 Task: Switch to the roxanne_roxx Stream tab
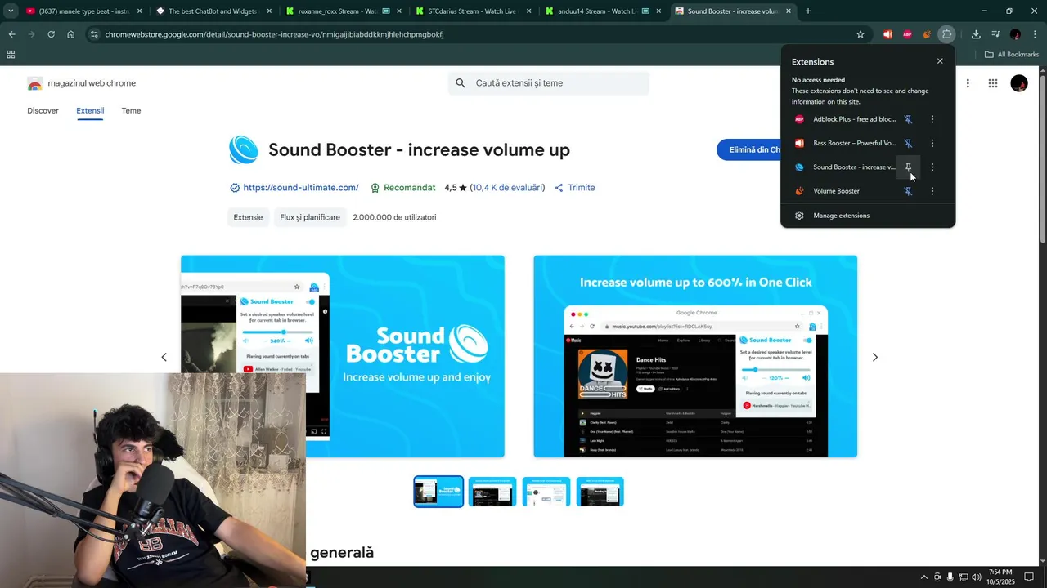[x=343, y=11]
